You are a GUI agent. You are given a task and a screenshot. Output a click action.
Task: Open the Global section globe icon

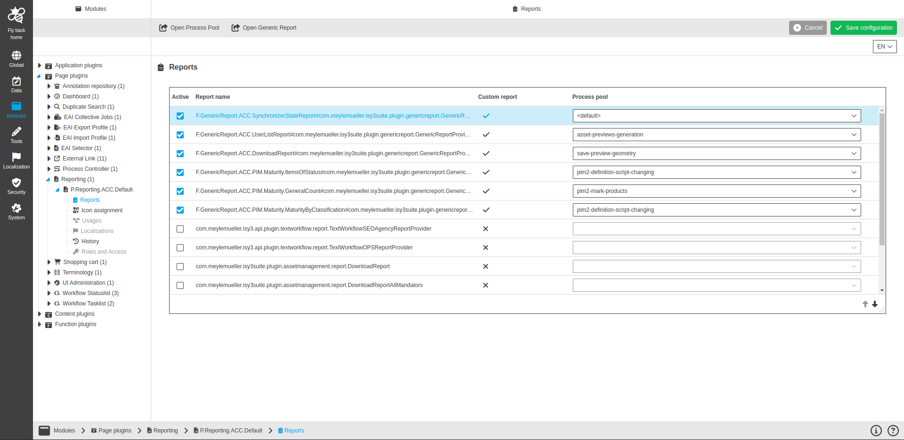(16, 56)
